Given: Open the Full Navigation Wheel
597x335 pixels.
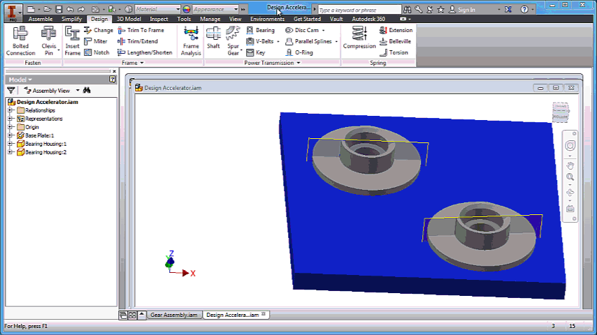Looking at the screenshot, I should (x=570, y=145).
